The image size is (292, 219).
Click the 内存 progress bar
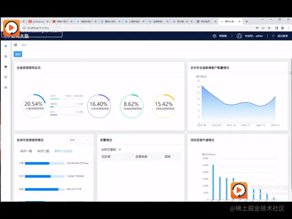tap(45, 177)
